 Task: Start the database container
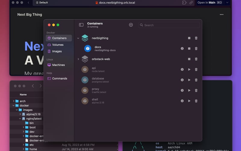pyautogui.click(x=189, y=80)
